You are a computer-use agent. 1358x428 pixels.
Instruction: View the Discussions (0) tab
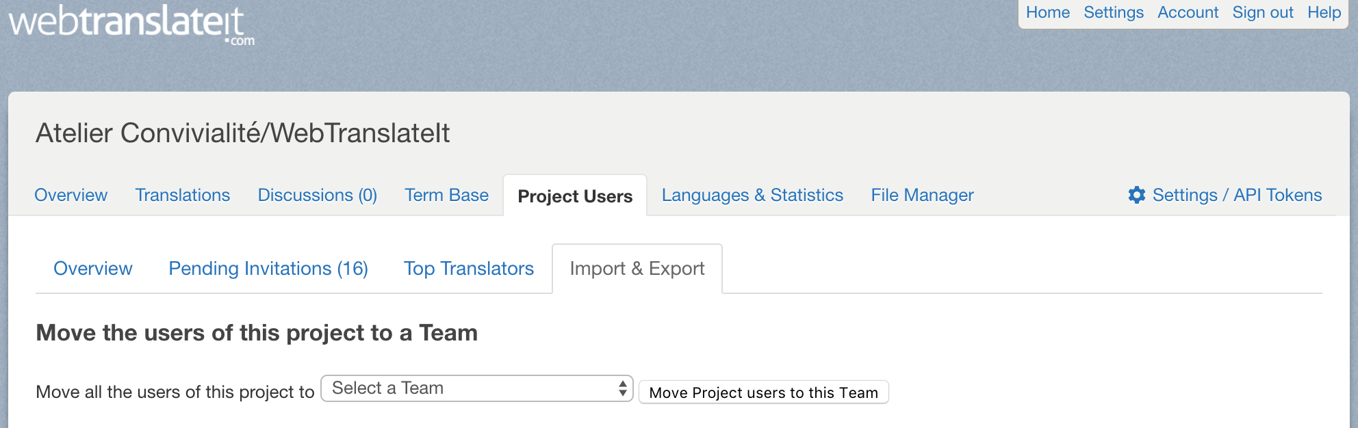[x=317, y=196]
